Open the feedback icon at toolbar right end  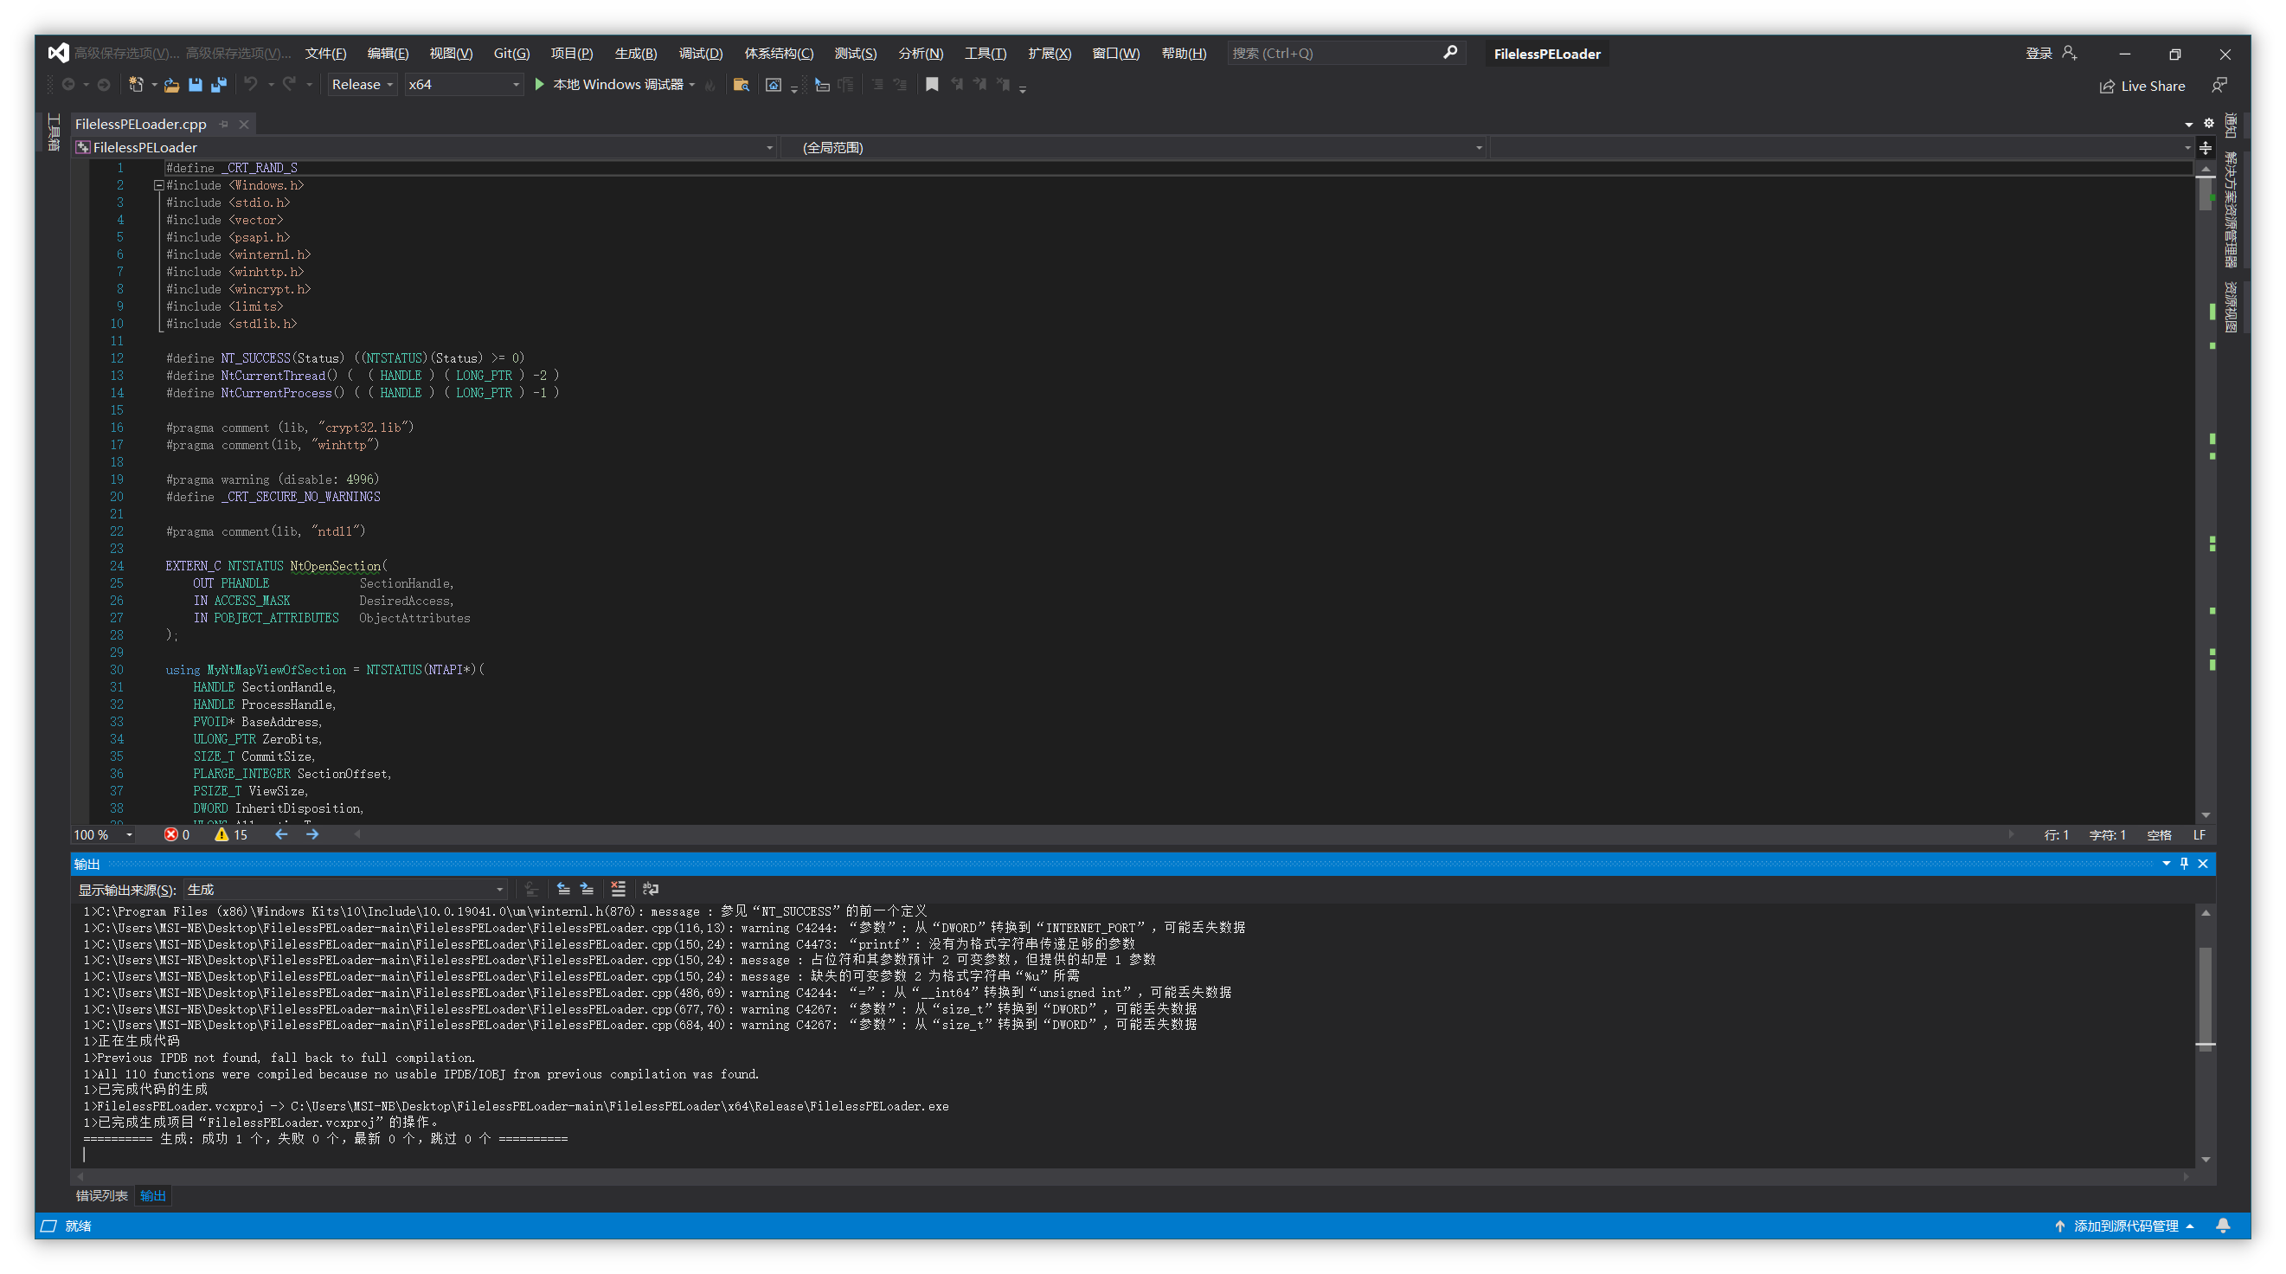2219,85
